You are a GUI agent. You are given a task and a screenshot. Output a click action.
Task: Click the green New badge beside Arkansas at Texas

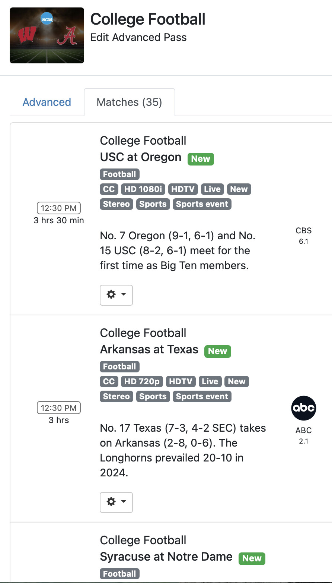(x=217, y=351)
